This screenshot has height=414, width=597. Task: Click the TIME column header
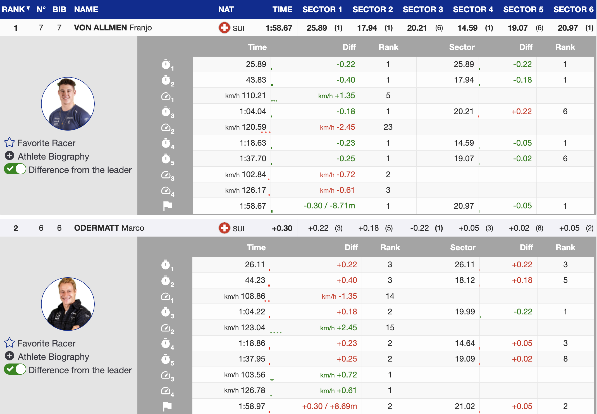click(x=282, y=9)
